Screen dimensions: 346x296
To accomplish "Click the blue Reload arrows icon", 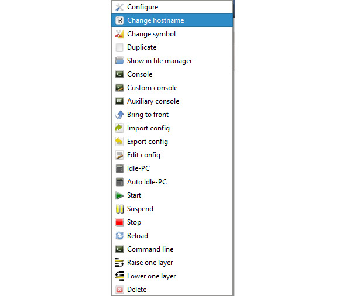I will [x=119, y=236].
